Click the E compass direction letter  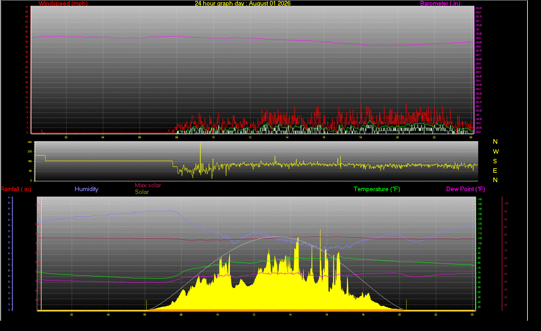coord(495,170)
